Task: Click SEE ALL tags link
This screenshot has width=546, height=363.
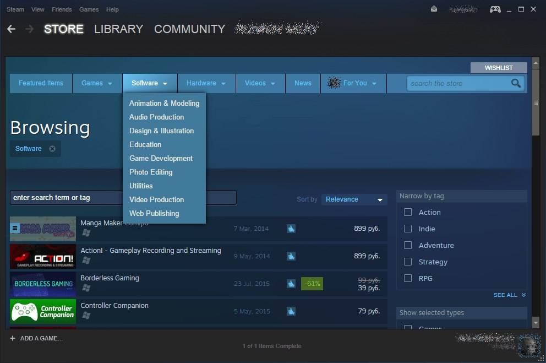Action: tap(505, 295)
